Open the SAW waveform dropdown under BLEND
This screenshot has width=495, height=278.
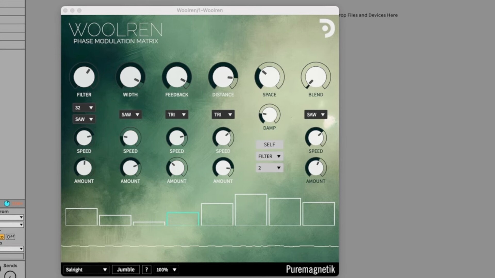pos(316,115)
